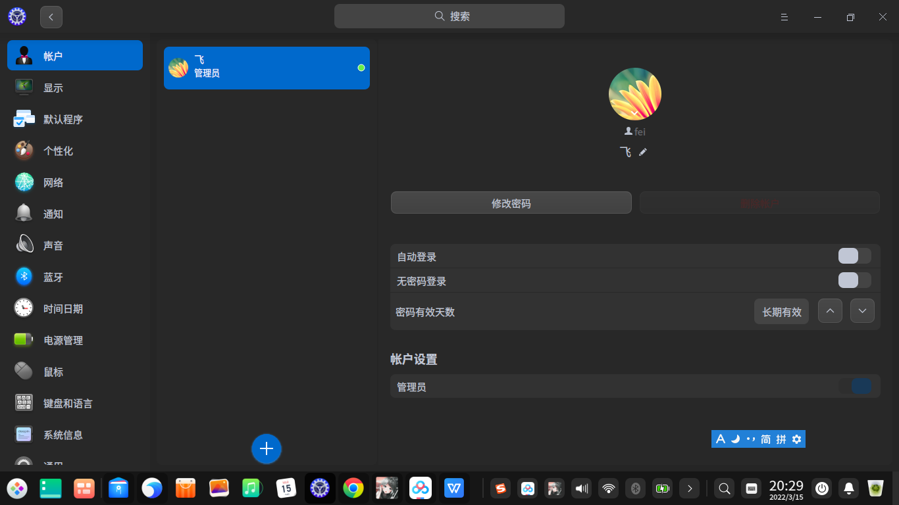This screenshot has width=899, height=505.
Task: Expand the taskbar tray with the arrow
Action: tap(689, 488)
